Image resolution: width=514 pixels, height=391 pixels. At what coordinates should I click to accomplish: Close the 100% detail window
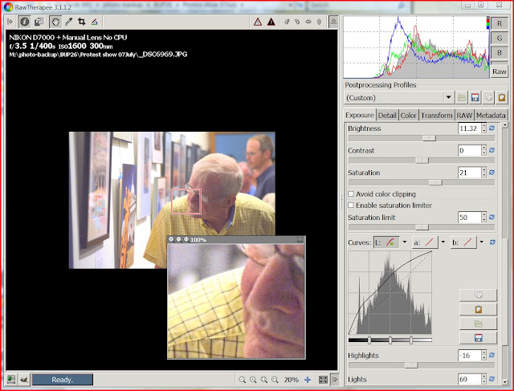(300, 239)
